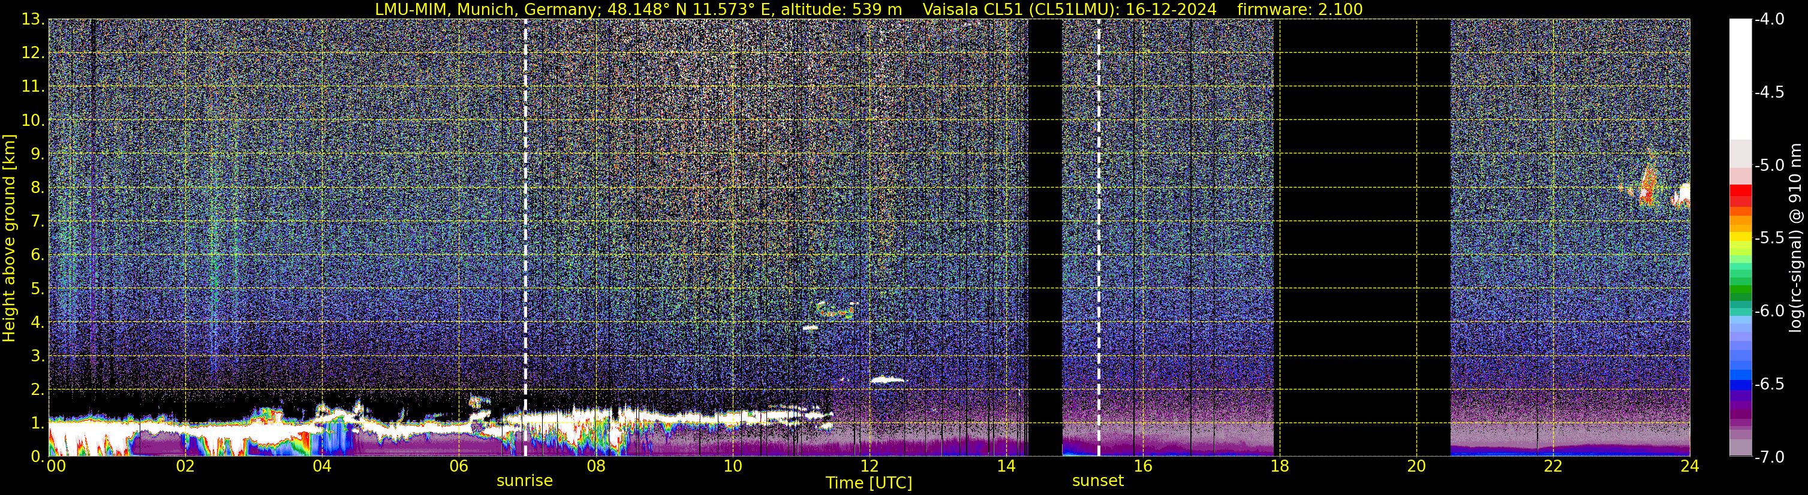Click the height-axis tick label '5.'
Screen dimensions: 1808x495
pos(37,289)
